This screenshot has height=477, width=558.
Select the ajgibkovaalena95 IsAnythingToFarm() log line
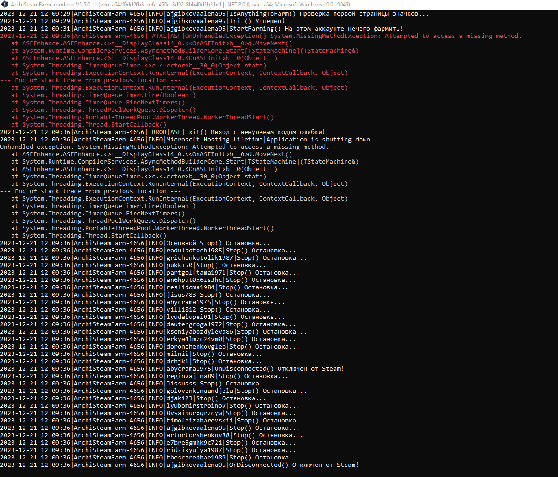point(215,14)
